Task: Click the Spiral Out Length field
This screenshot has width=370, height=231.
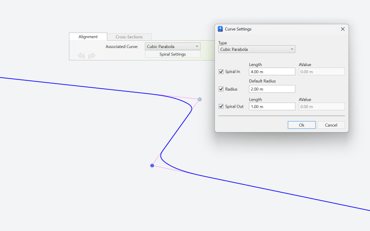Action: tap(271, 106)
